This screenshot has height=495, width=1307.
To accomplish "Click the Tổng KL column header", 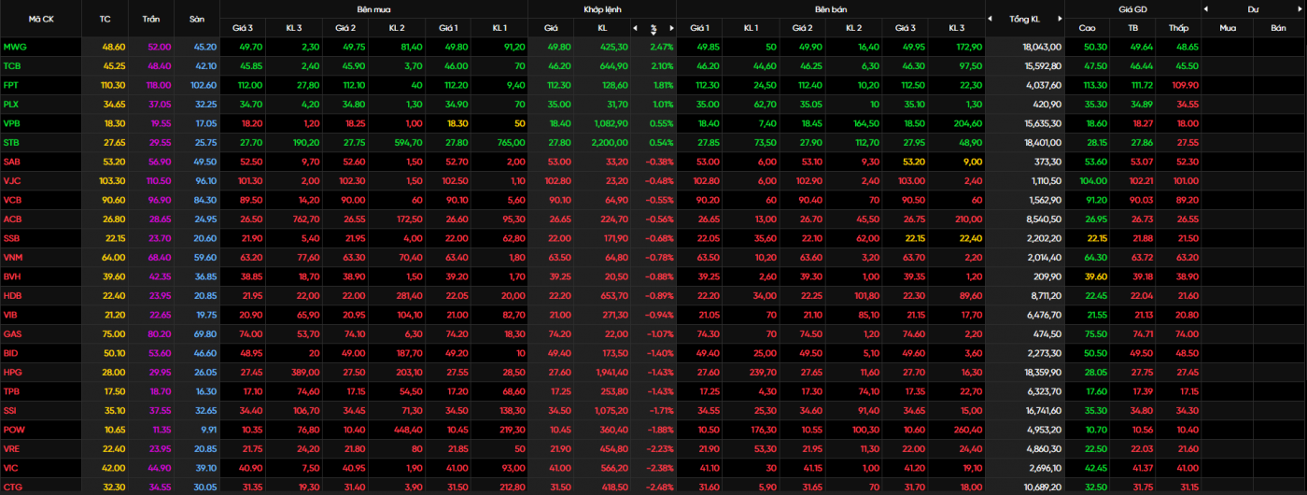I will click(1025, 19).
